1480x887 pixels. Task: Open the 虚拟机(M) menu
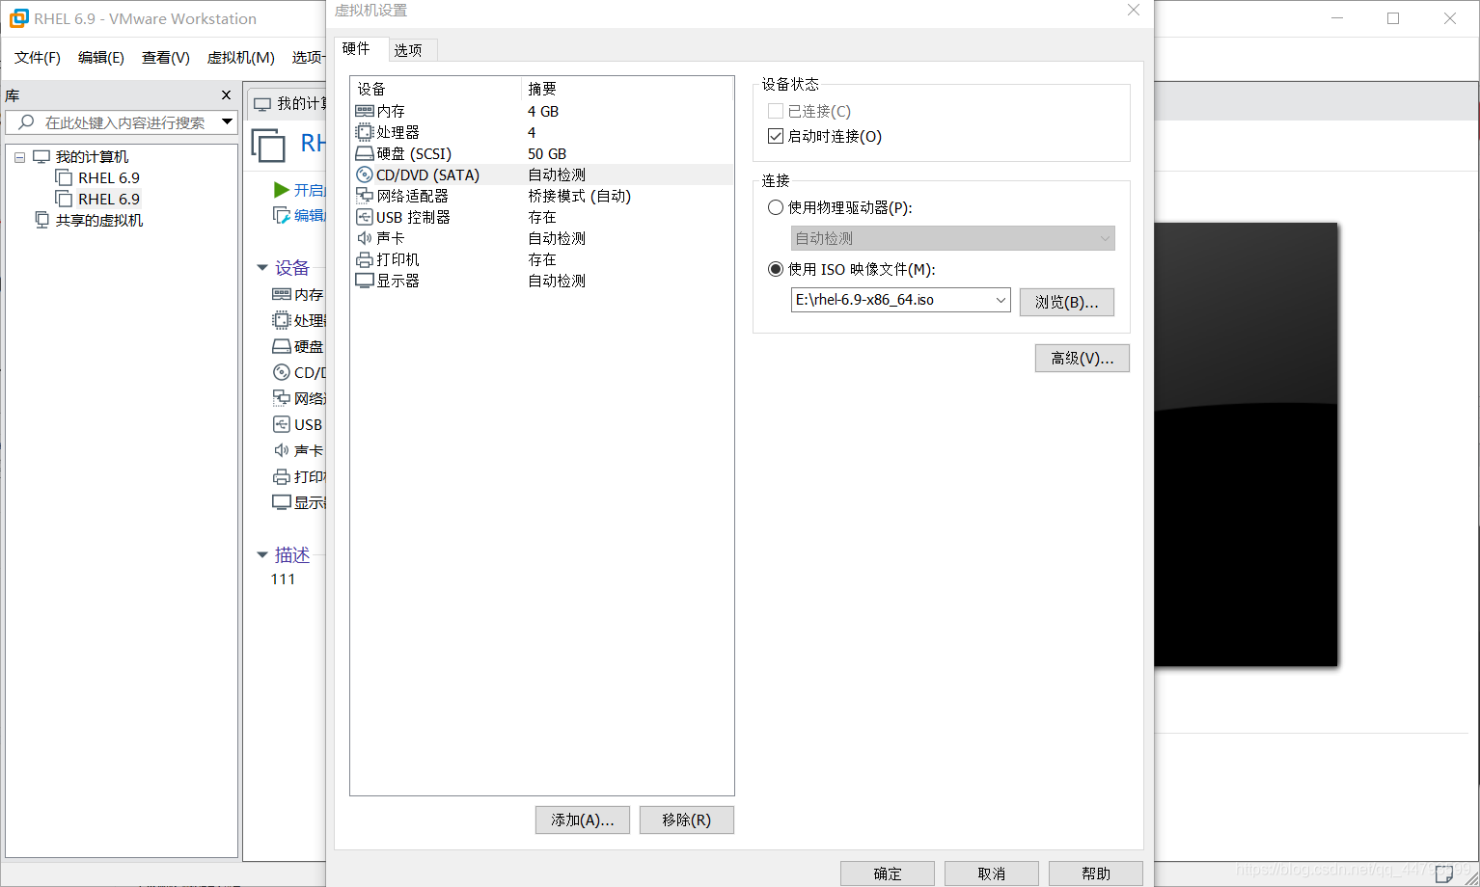pos(241,58)
